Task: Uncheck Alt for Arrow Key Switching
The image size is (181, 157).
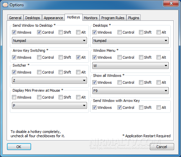Action: point(78,57)
